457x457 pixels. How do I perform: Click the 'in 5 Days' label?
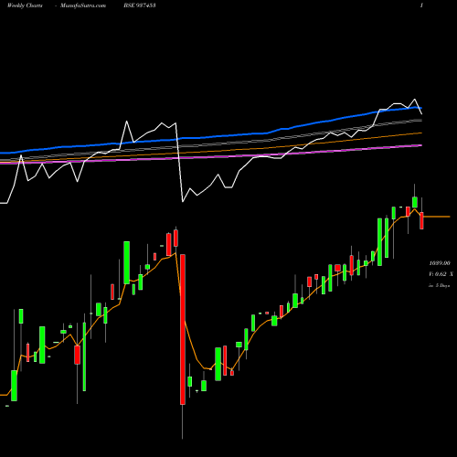coord(440,286)
